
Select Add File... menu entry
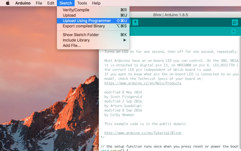(x=93, y=45)
